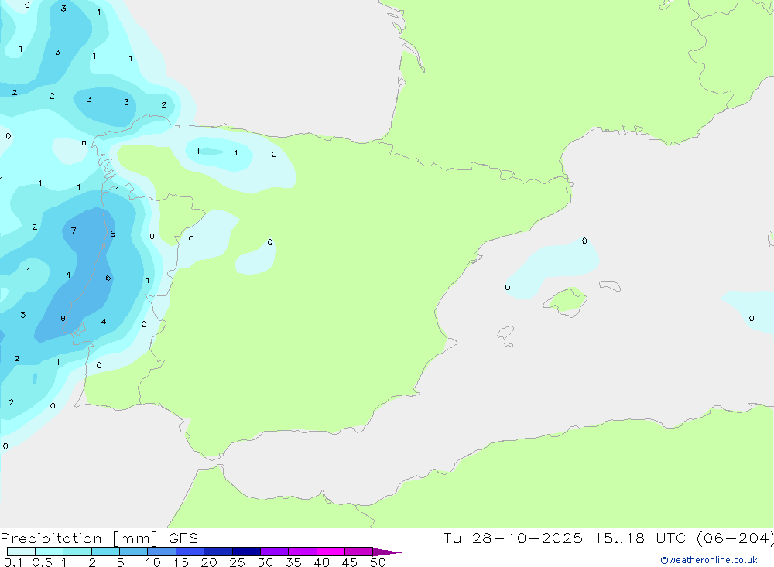Click the weatheronline.co.uk copyright link
The image size is (774, 567).
[709, 560]
